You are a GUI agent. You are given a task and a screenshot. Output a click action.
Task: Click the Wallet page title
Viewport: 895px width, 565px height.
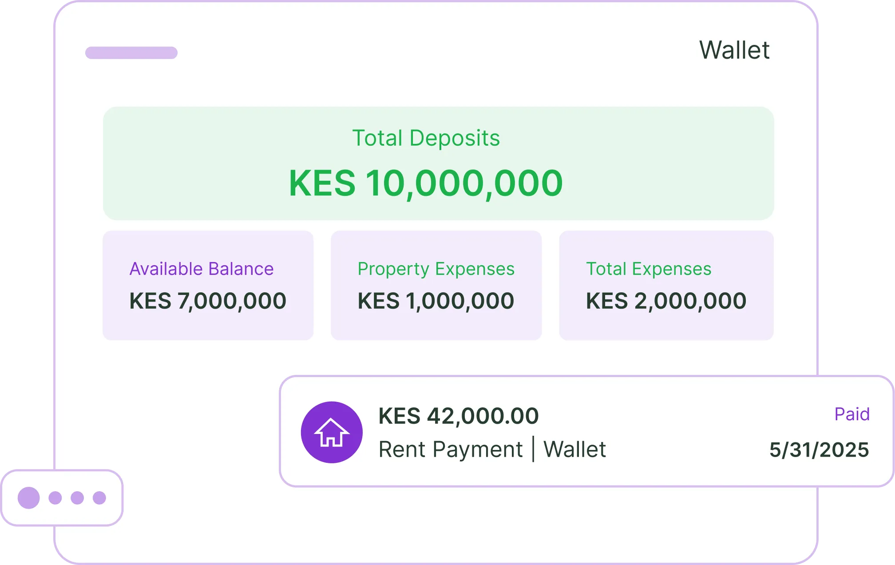(x=734, y=50)
